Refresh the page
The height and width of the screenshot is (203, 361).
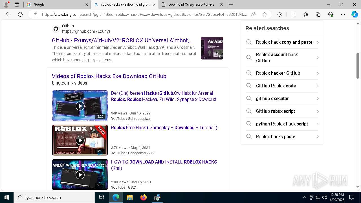[20, 14]
